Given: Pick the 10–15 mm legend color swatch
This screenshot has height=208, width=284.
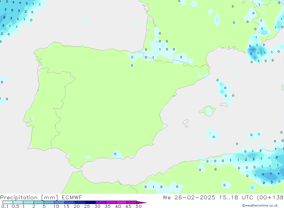Looking at the screenshot, I should click(59, 202).
